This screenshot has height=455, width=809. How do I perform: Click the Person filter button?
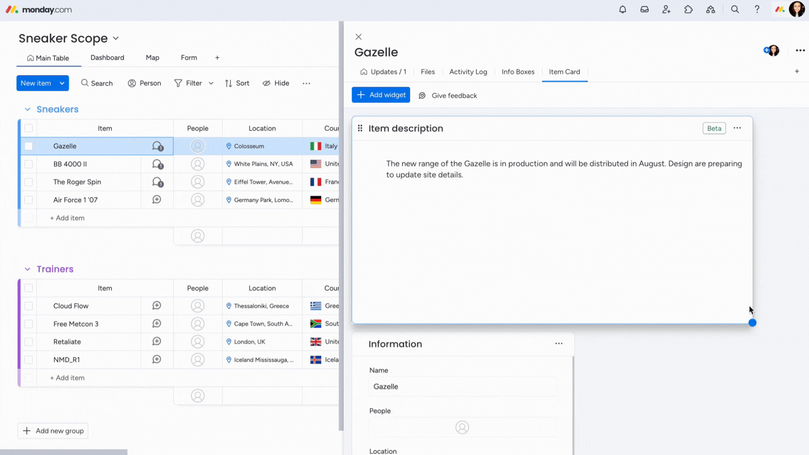145,83
